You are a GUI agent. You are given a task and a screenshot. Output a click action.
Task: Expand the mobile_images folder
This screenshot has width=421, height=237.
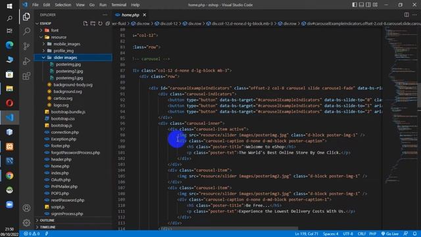click(66, 44)
